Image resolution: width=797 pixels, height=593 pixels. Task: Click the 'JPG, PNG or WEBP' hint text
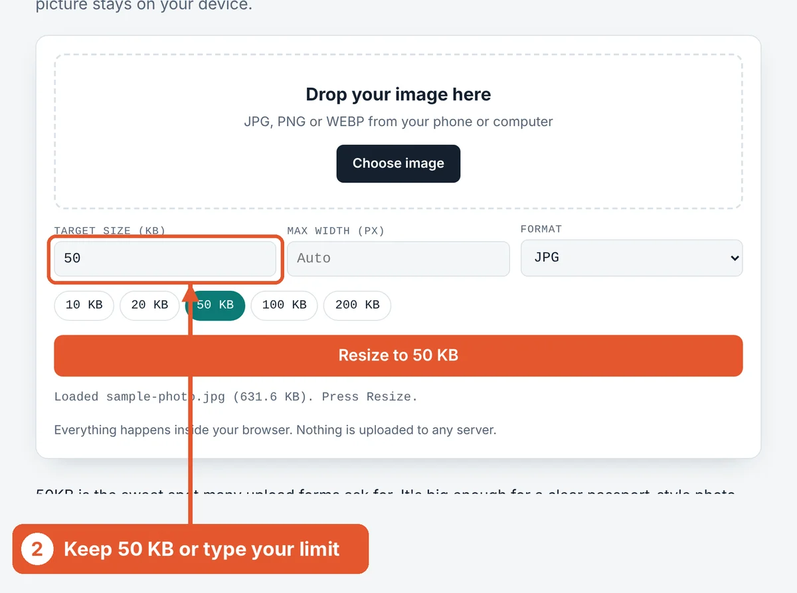coord(398,122)
